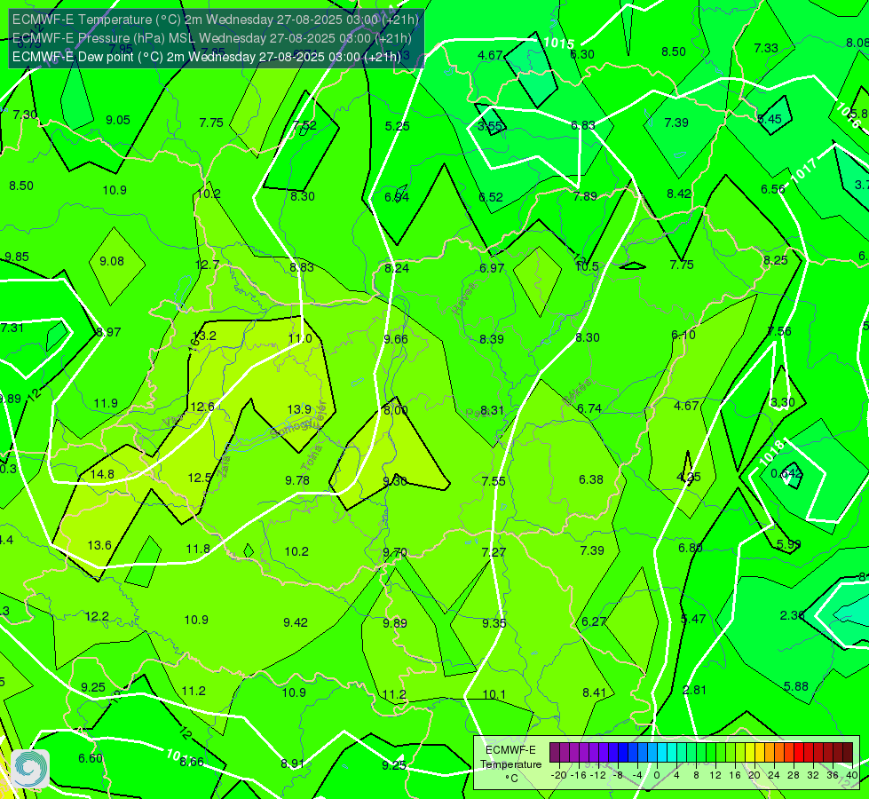The width and height of the screenshot is (869, 799).
Task: Click the 9.08 value inside the diamond contour
Action: (x=112, y=261)
